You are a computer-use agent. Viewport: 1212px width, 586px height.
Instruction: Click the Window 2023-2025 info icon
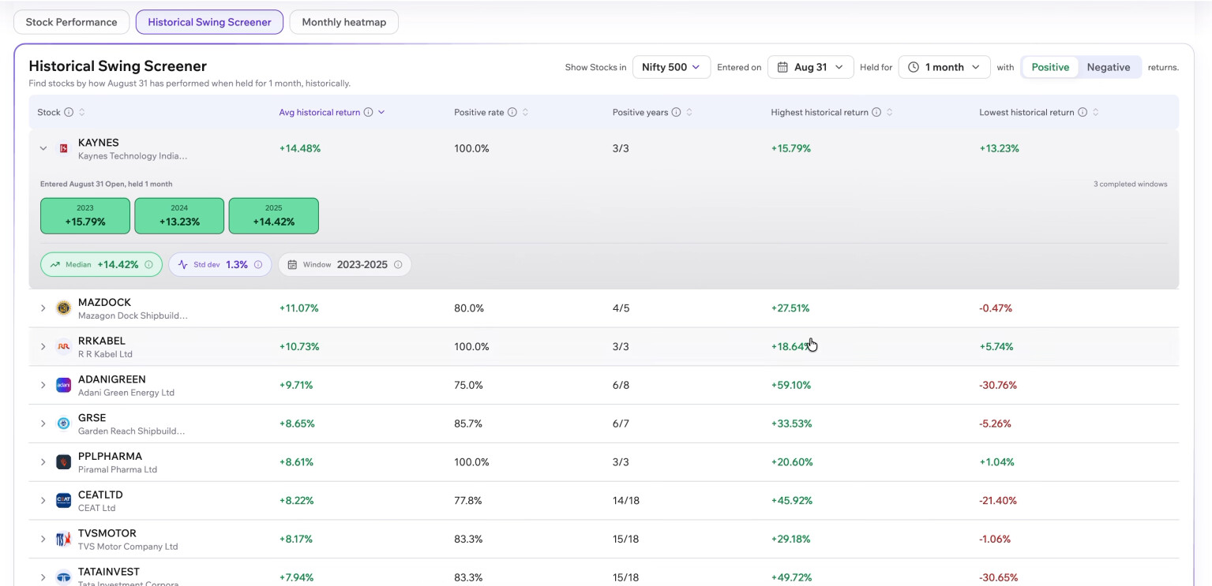[x=398, y=265]
